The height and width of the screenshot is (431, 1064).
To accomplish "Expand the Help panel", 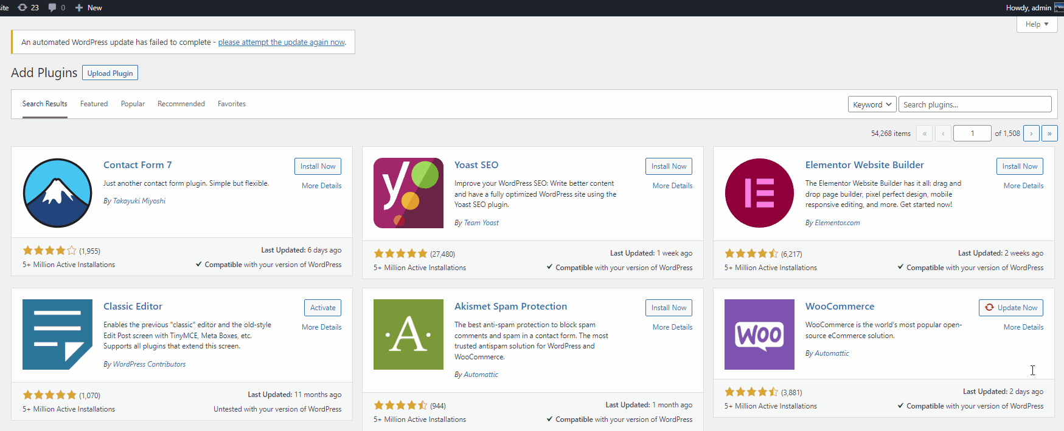I will pos(1037,24).
